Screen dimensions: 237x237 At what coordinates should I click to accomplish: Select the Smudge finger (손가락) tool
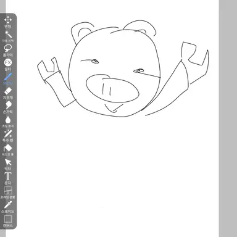tap(8, 107)
